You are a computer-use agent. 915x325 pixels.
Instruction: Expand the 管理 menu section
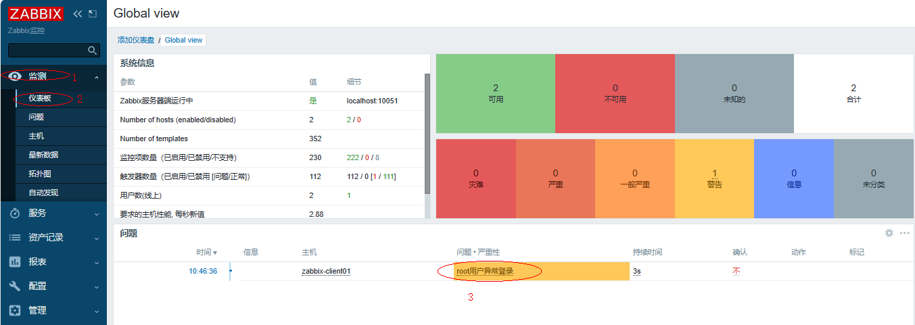(96, 311)
